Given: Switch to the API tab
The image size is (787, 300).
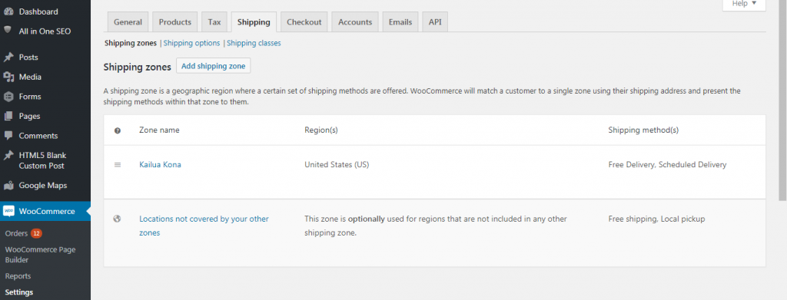Looking at the screenshot, I should click(x=435, y=22).
